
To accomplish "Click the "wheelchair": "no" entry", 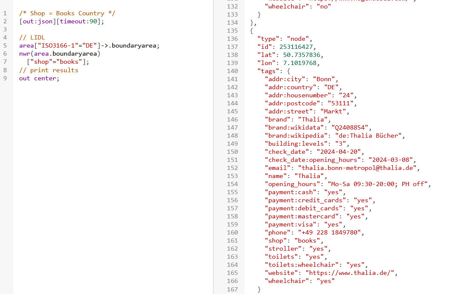I will [298, 6].
